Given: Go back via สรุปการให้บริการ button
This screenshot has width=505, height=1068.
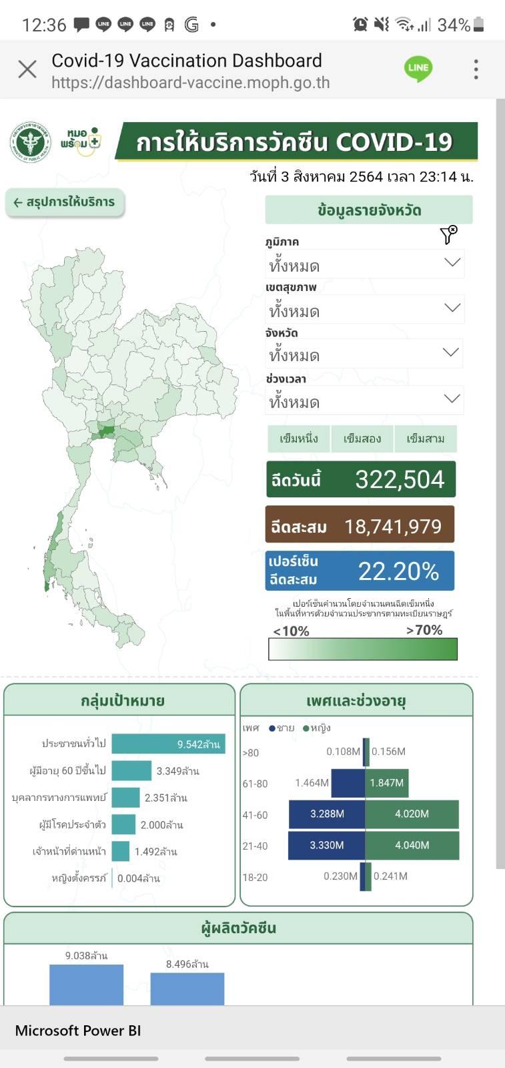Looking at the screenshot, I should pyautogui.click(x=65, y=202).
